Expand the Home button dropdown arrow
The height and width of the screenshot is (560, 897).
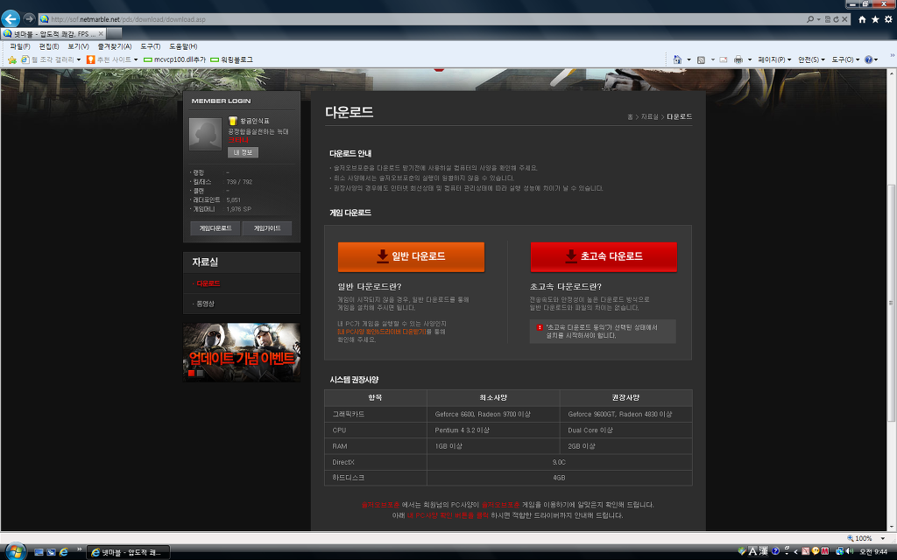click(x=689, y=60)
